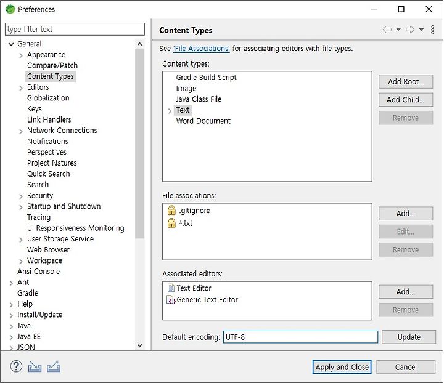Viewport: 444px width, 383px height.
Task: Open the three-dot view menu icon
Action: [432, 30]
